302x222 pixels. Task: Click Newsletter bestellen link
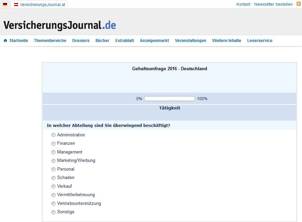(x=273, y=4)
